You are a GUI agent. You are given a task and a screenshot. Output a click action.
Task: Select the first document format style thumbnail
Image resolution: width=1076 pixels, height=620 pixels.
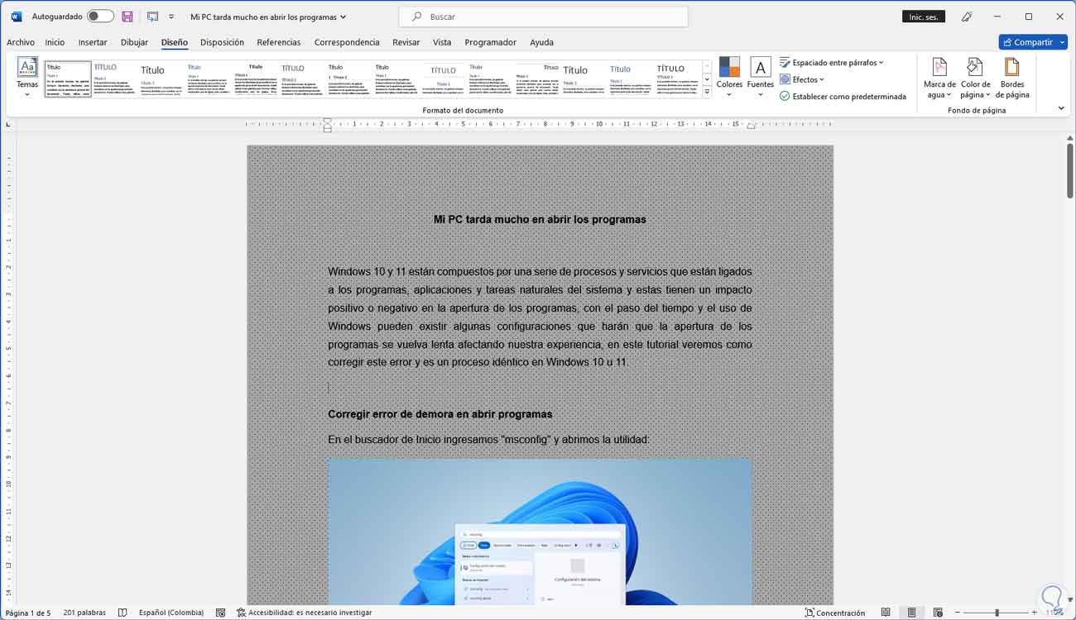(67, 79)
